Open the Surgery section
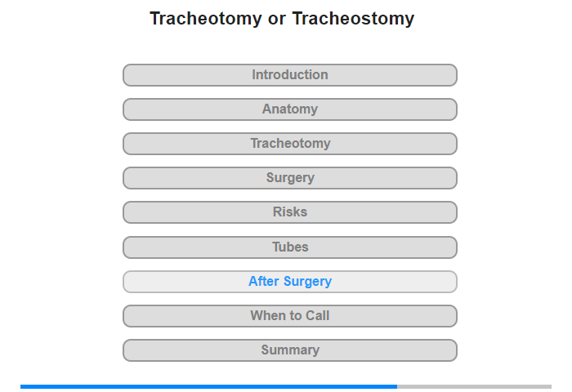Viewport: 572px width, 392px height. point(289,178)
